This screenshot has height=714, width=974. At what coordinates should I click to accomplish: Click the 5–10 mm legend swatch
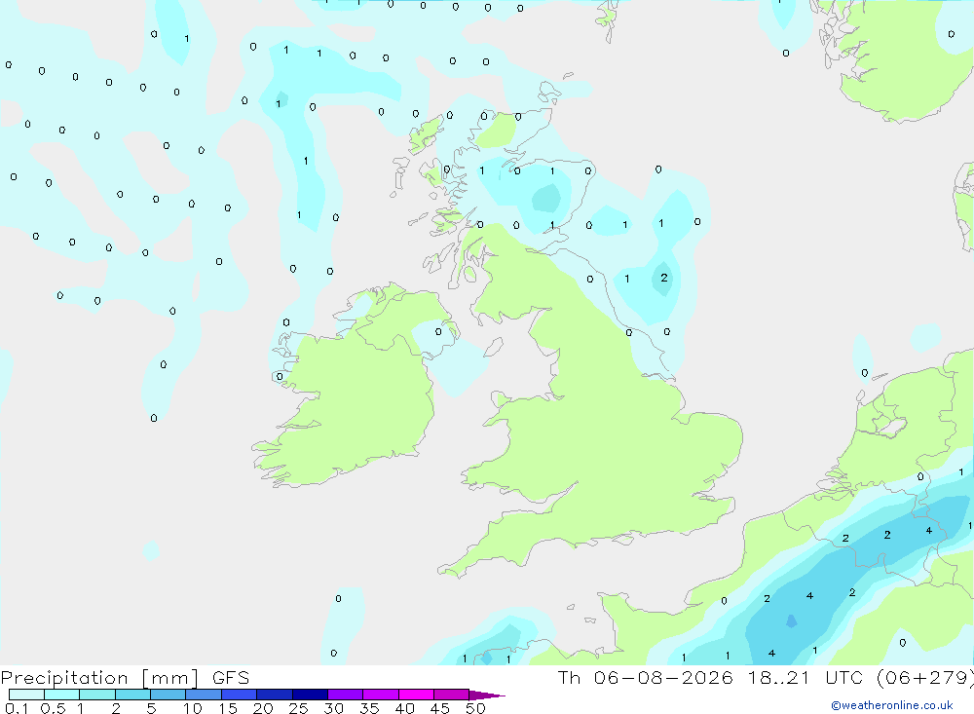tap(169, 695)
